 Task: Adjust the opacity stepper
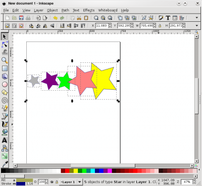click(x=46, y=182)
